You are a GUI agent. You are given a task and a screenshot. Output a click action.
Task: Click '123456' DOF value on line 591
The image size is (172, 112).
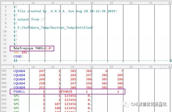tap(70, 96)
